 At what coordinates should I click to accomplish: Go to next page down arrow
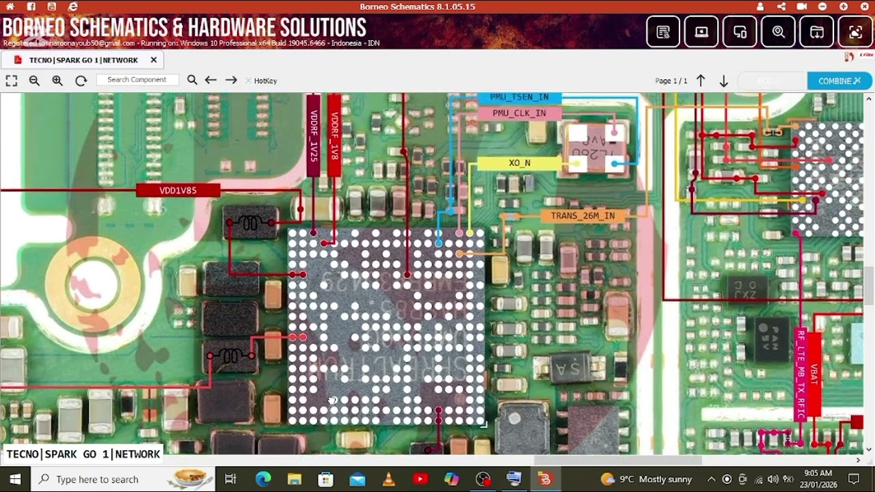pos(723,81)
